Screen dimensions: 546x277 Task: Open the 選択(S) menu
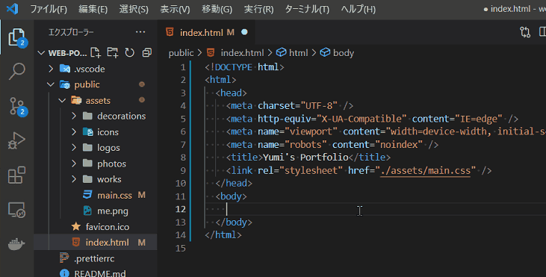point(134,9)
